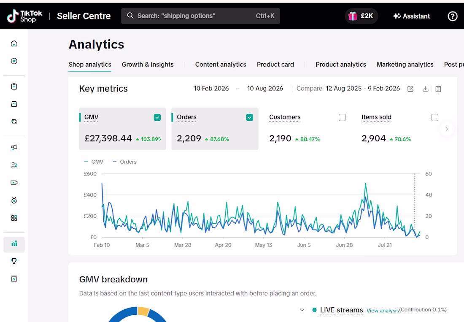Open the LIVE & video sidebar icon
This screenshot has width=464, height=322.
click(x=14, y=183)
